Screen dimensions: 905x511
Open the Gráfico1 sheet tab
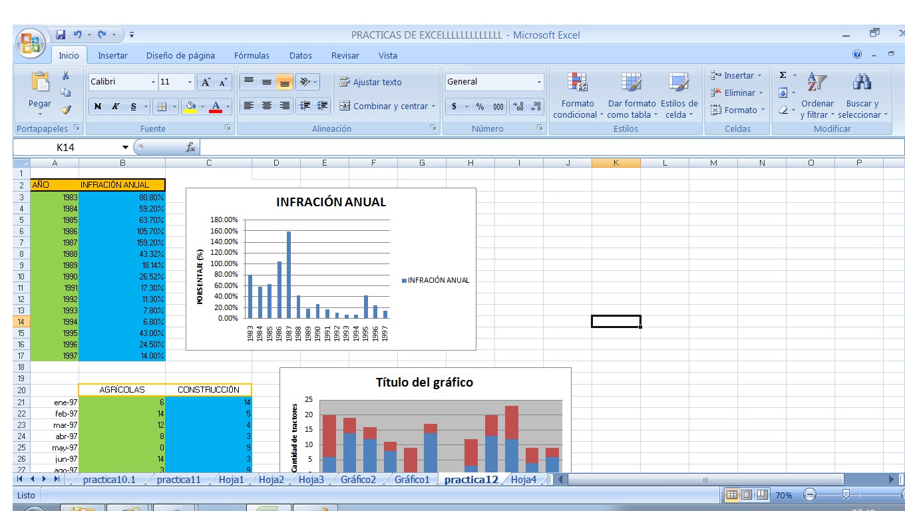[x=411, y=478]
